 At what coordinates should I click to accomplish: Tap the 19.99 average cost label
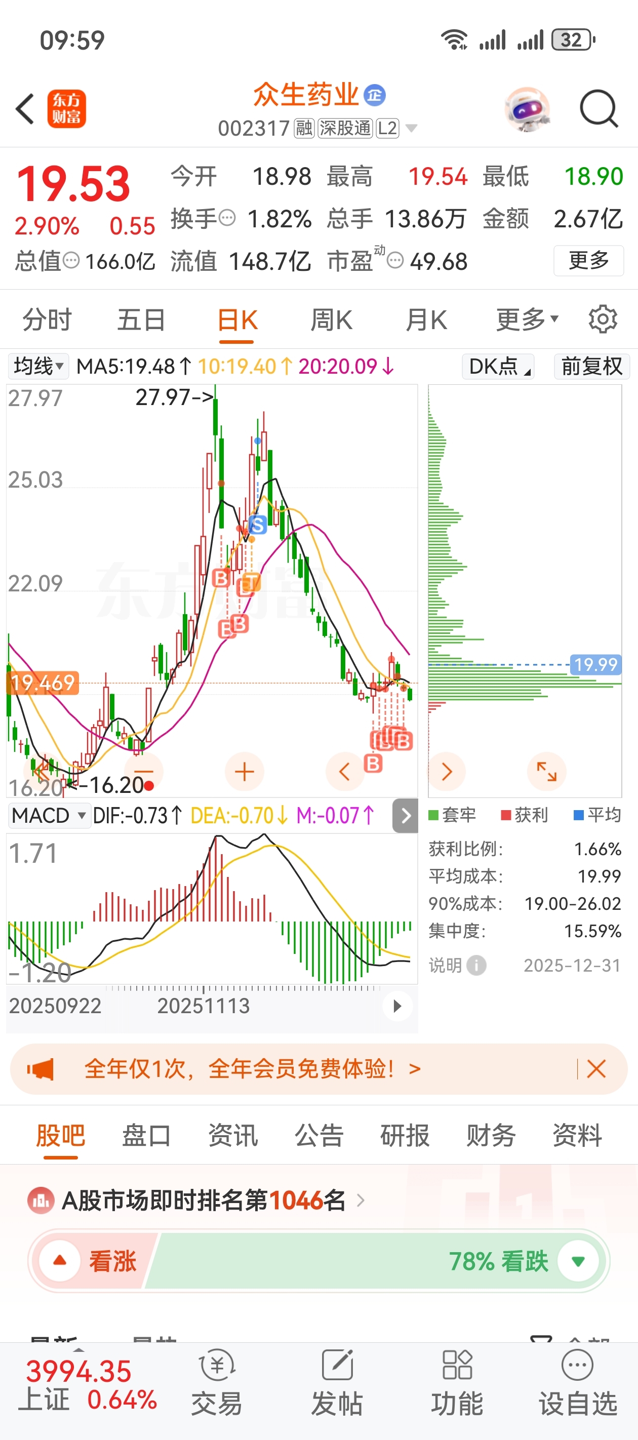595,664
